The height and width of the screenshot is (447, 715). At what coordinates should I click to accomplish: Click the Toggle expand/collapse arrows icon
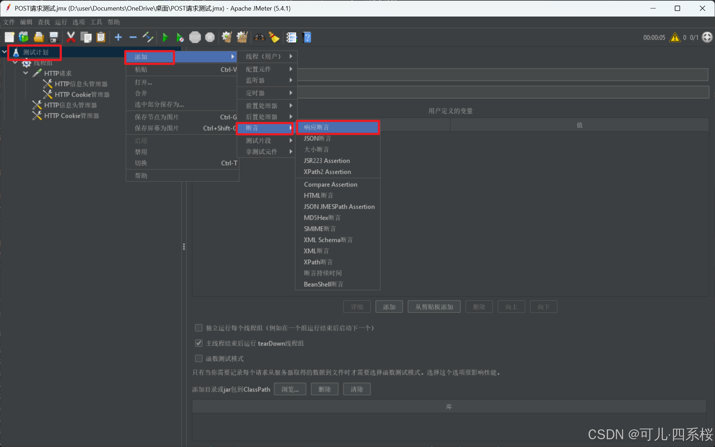[148, 37]
